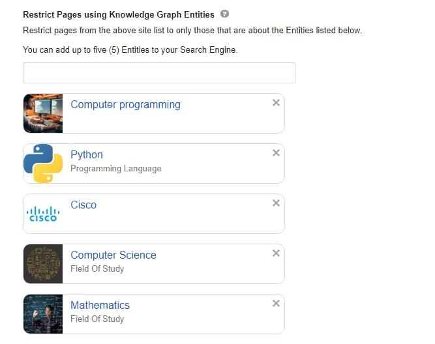This screenshot has height=344, width=435.
Task: Open the Cisco entity link
Action: [83, 205]
